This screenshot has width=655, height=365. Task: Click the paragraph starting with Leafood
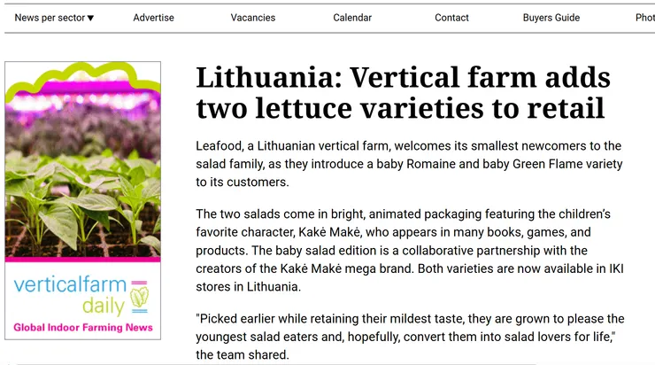pos(409,164)
